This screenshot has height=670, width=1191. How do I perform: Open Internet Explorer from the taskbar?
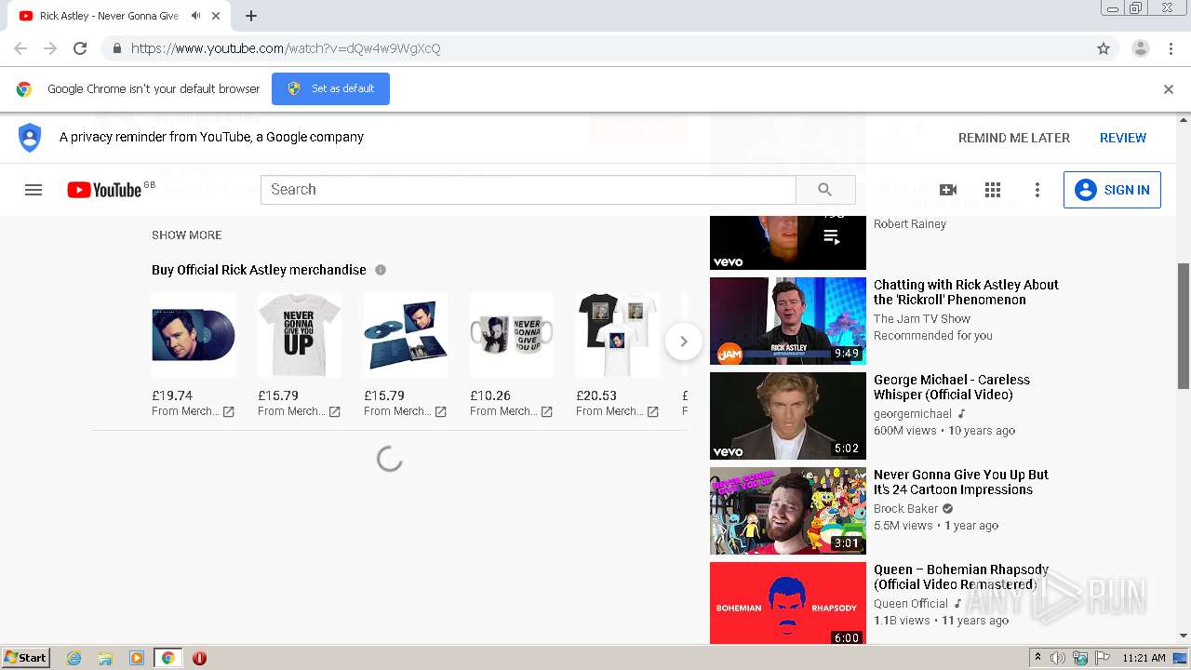coord(74,658)
